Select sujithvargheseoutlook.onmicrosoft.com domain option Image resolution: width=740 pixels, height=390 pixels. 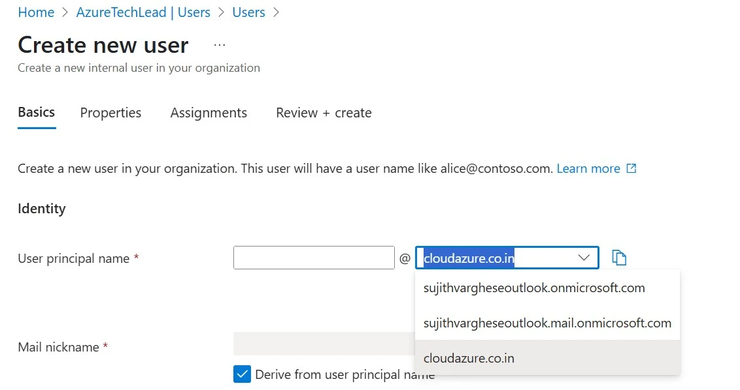tap(533, 288)
